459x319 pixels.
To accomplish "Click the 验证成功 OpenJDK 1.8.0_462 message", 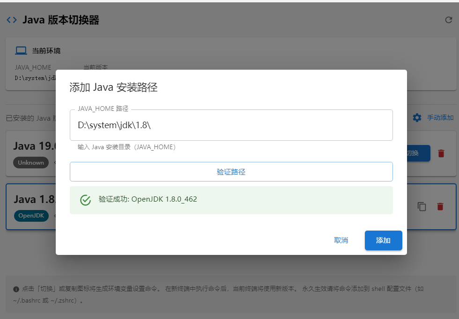I will click(x=148, y=199).
